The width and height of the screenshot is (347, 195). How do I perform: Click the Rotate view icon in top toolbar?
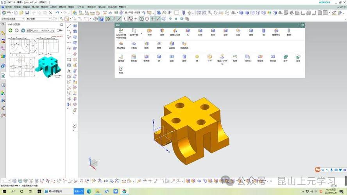pos(215,12)
